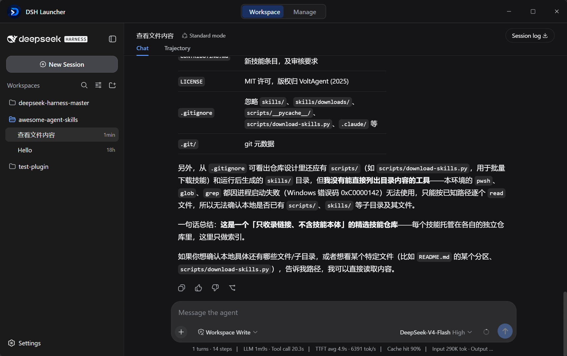Toggle the sidebar collapse icon

(x=113, y=39)
